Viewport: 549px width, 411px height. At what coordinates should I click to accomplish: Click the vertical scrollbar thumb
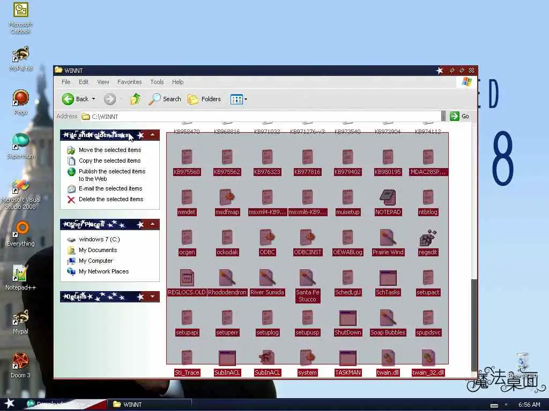click(474, 324)
